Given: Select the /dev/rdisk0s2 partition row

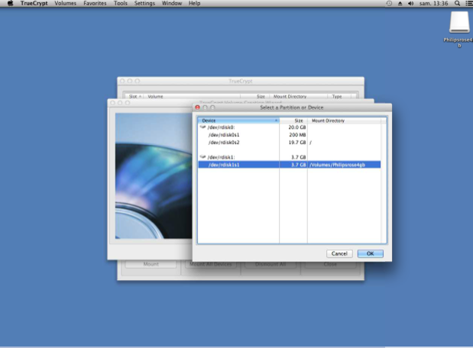Looking at the screenshot, I should [x=289, y=142].
